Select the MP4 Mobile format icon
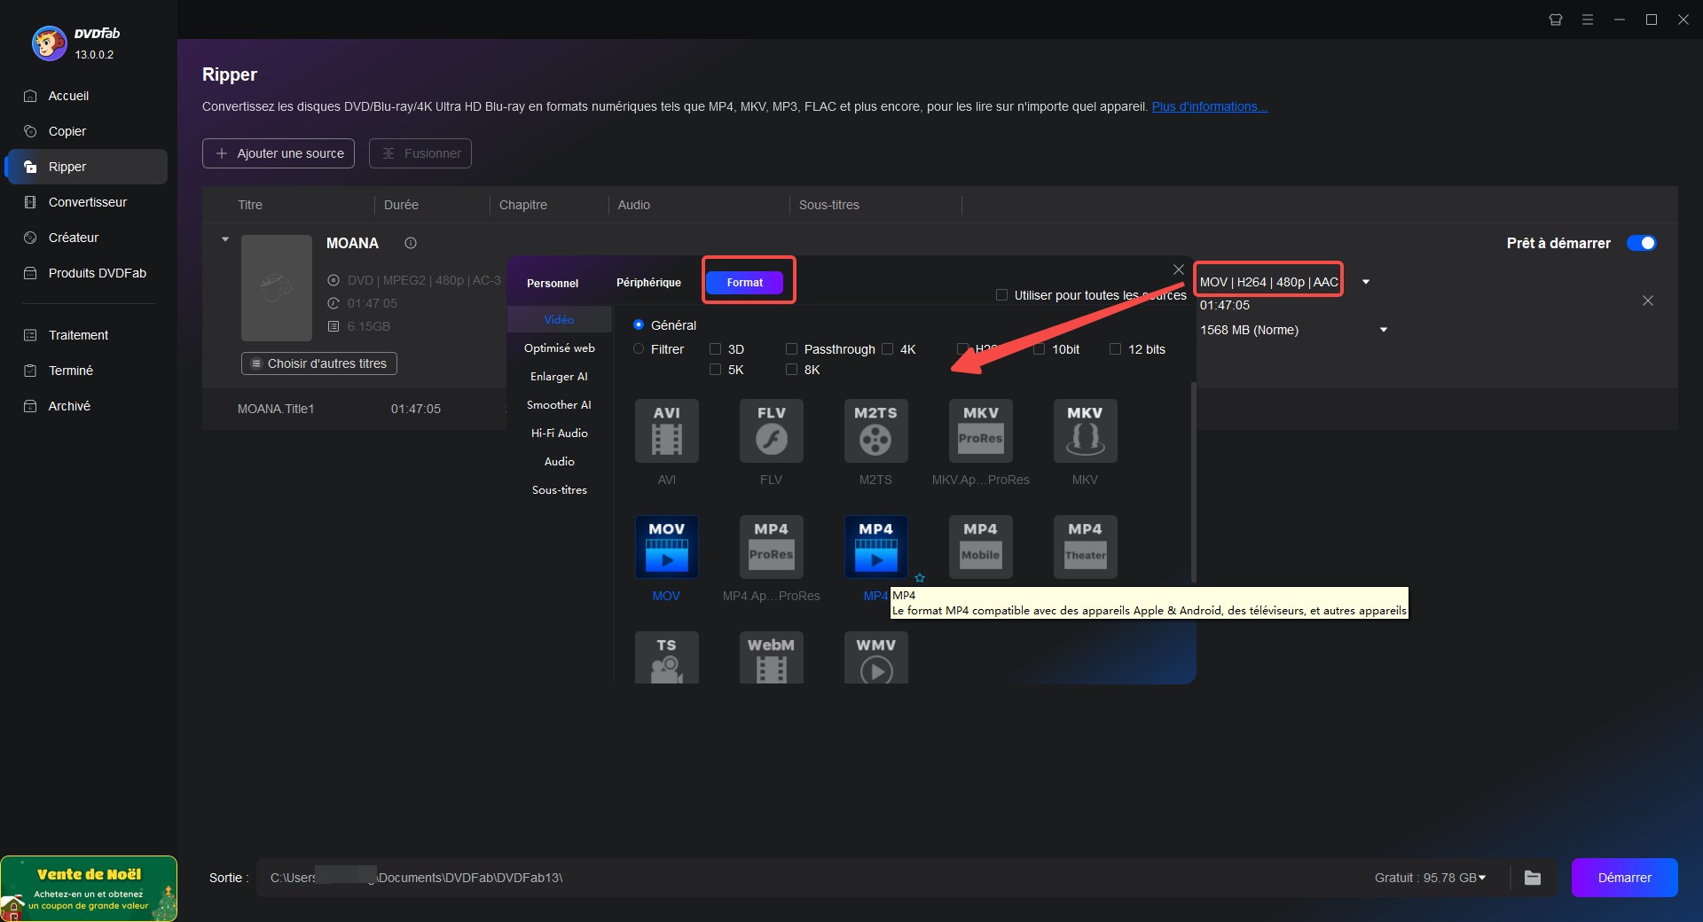Viewport: 1703px width, 922px height. click(x=980, y=547)
